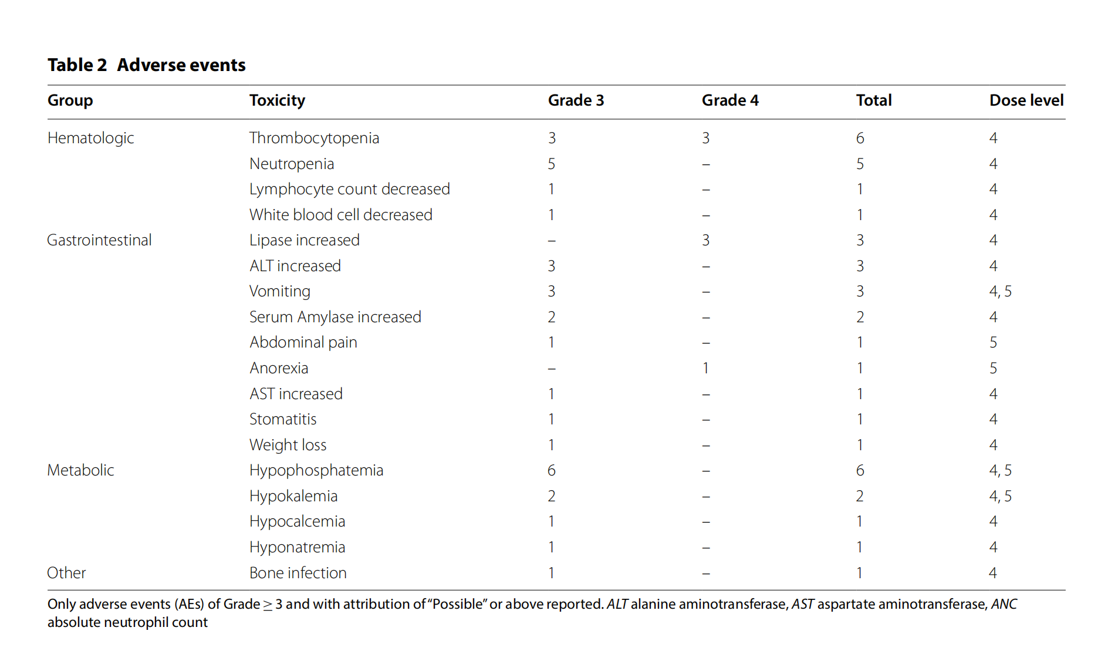Click the 'Group' column header
The height and width of the screenshot is (661, 1108).
(x=70, y=100)
